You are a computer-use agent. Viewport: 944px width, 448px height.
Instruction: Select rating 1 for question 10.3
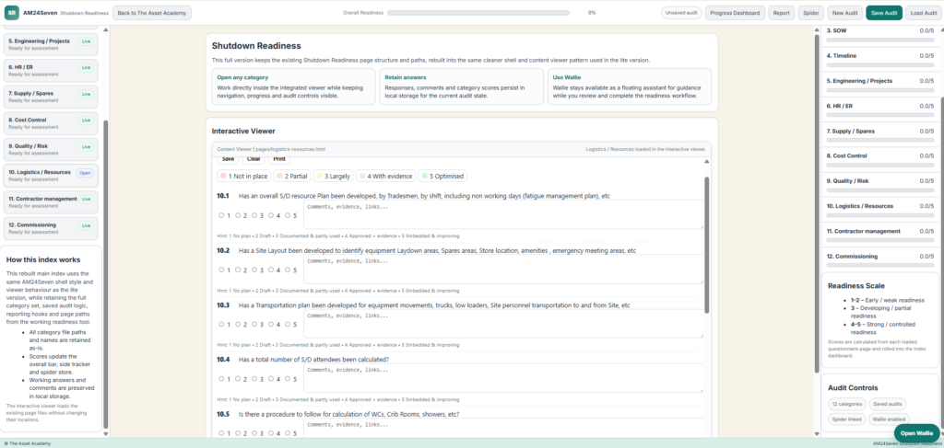point(221,325)
